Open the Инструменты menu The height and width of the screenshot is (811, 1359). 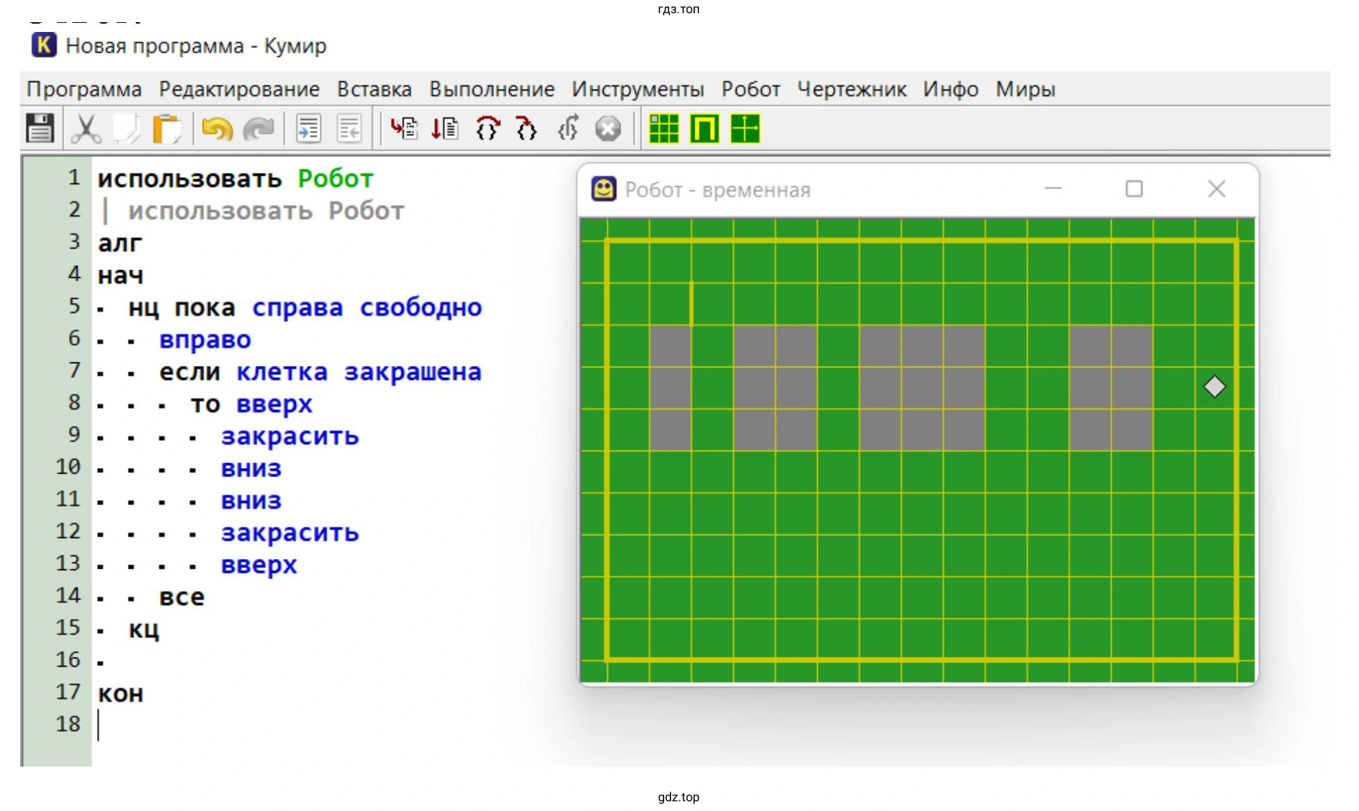coord(637,89)
